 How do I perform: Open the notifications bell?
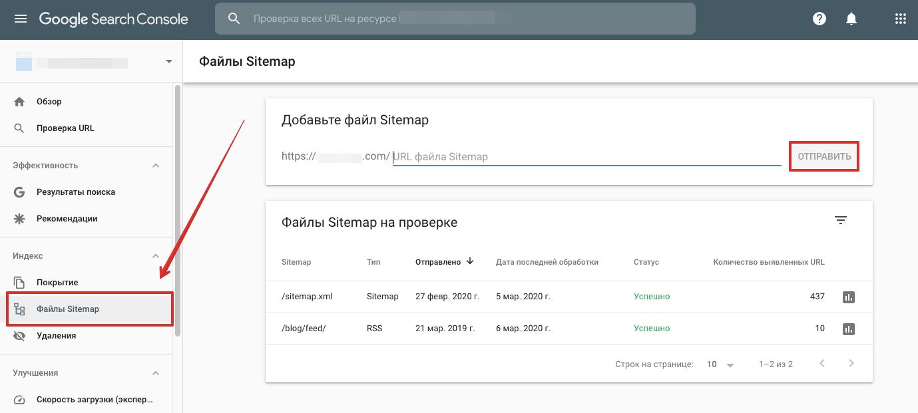(x=851, y=18)
